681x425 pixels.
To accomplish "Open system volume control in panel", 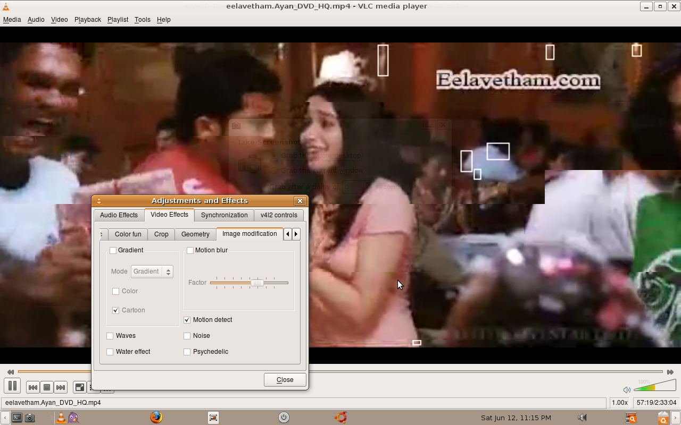I will pyautogui.click(x=582, y=418).
